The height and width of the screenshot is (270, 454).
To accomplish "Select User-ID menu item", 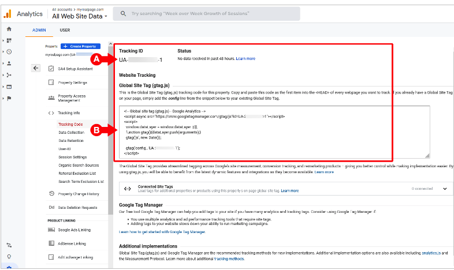I will coord(65,149).
